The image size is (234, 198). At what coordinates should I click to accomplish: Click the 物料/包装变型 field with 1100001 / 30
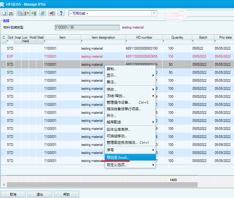[x=87, y=28]
